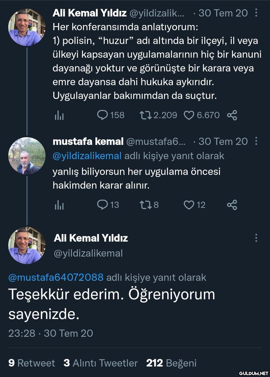Share mustafa kemal's reply tweet

(232, 205)
